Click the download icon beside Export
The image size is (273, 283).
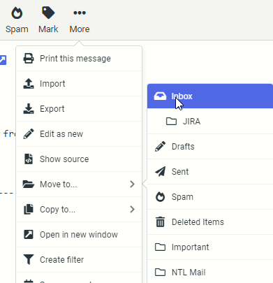29,109
